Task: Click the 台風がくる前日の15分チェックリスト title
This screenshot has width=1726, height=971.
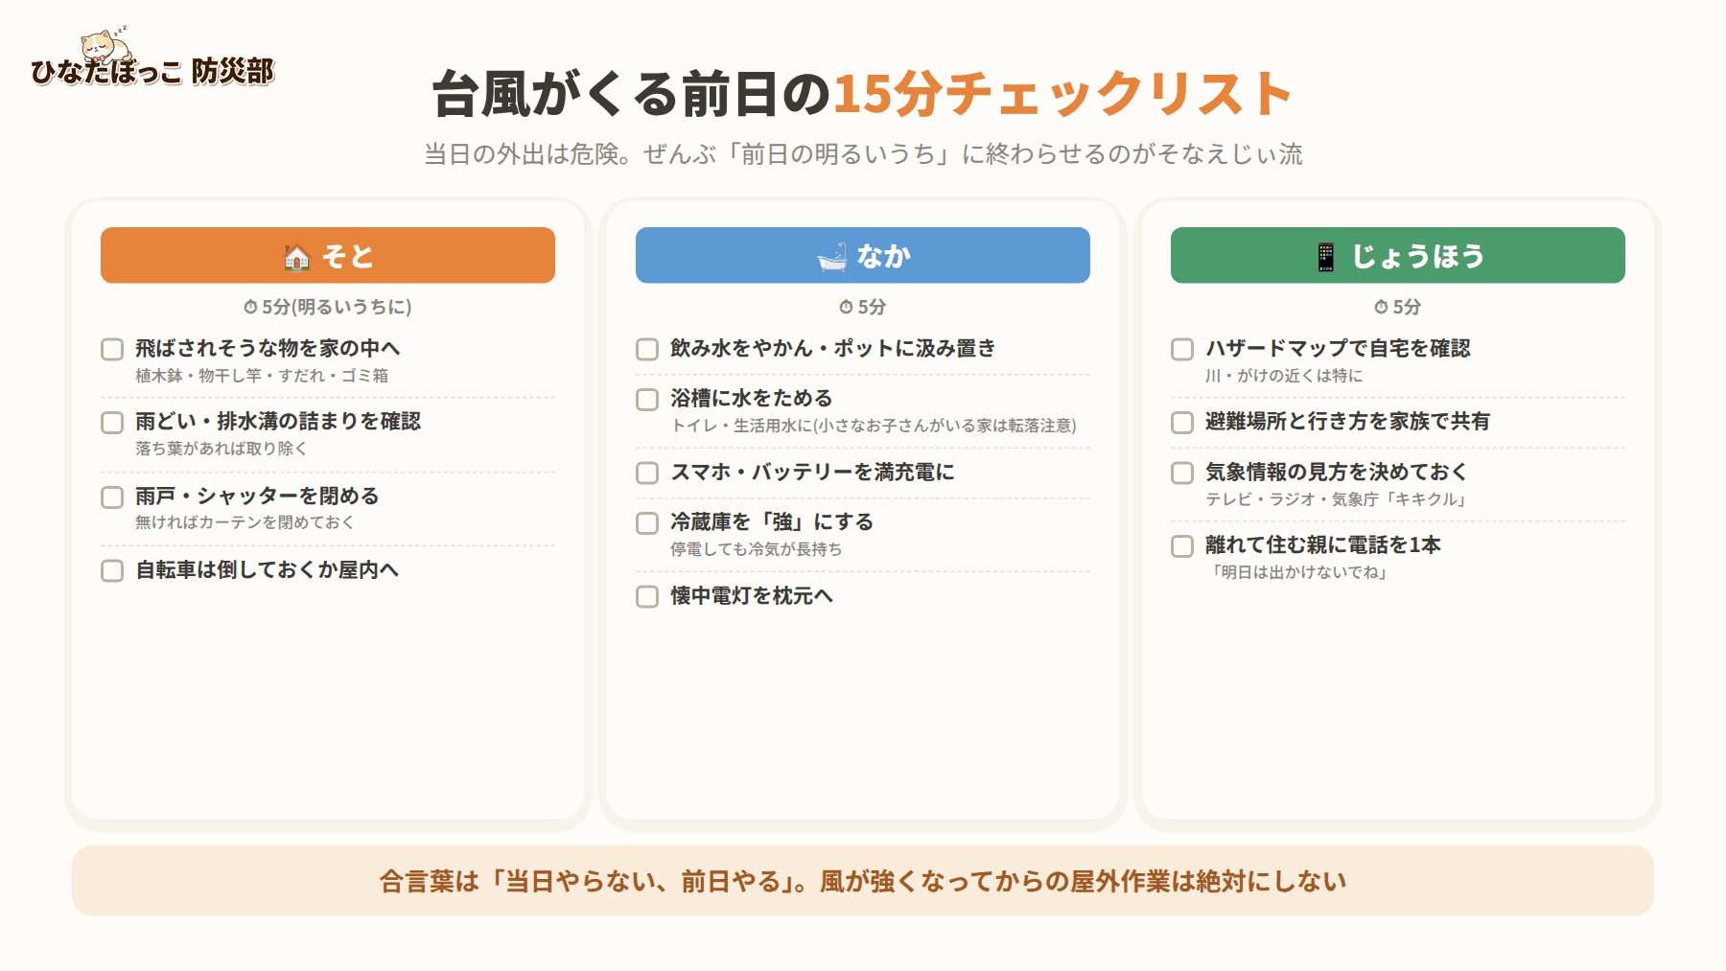Action: point(863,94)
